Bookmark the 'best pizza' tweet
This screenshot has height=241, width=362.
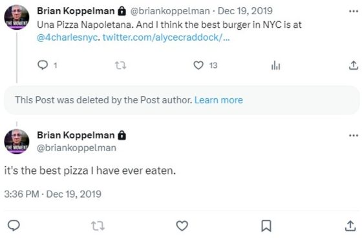click(x=266, y=225)
